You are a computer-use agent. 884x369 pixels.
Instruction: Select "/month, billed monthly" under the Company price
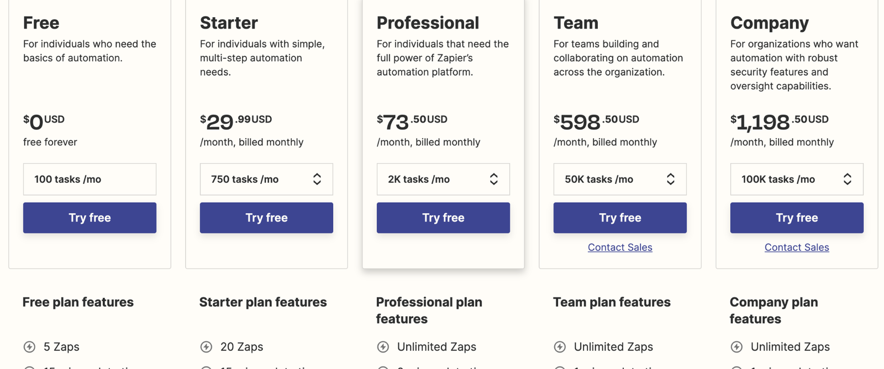[782, 142]
